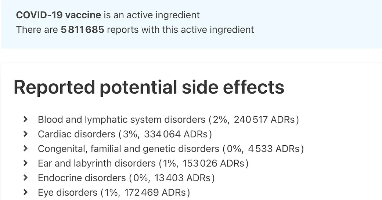Viewport: 382px width, 200px height.
Task: Click the 172 469 ADRs figure
Action: tap(155, 192)
